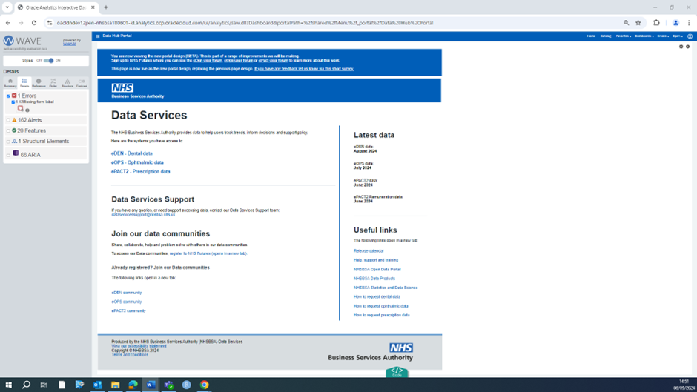Viewport: 697px width, 392px height.
Task: Click the dashboard page options gear icon
Action: 681,47
